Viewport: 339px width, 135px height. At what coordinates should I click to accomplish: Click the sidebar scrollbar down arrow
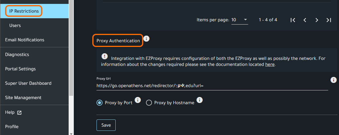(71, 133)
